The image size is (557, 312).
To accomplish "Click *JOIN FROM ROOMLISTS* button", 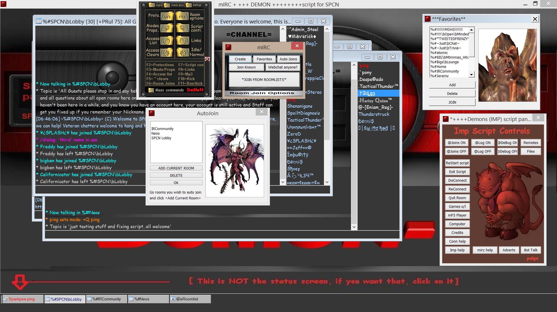I will [264, 80].
